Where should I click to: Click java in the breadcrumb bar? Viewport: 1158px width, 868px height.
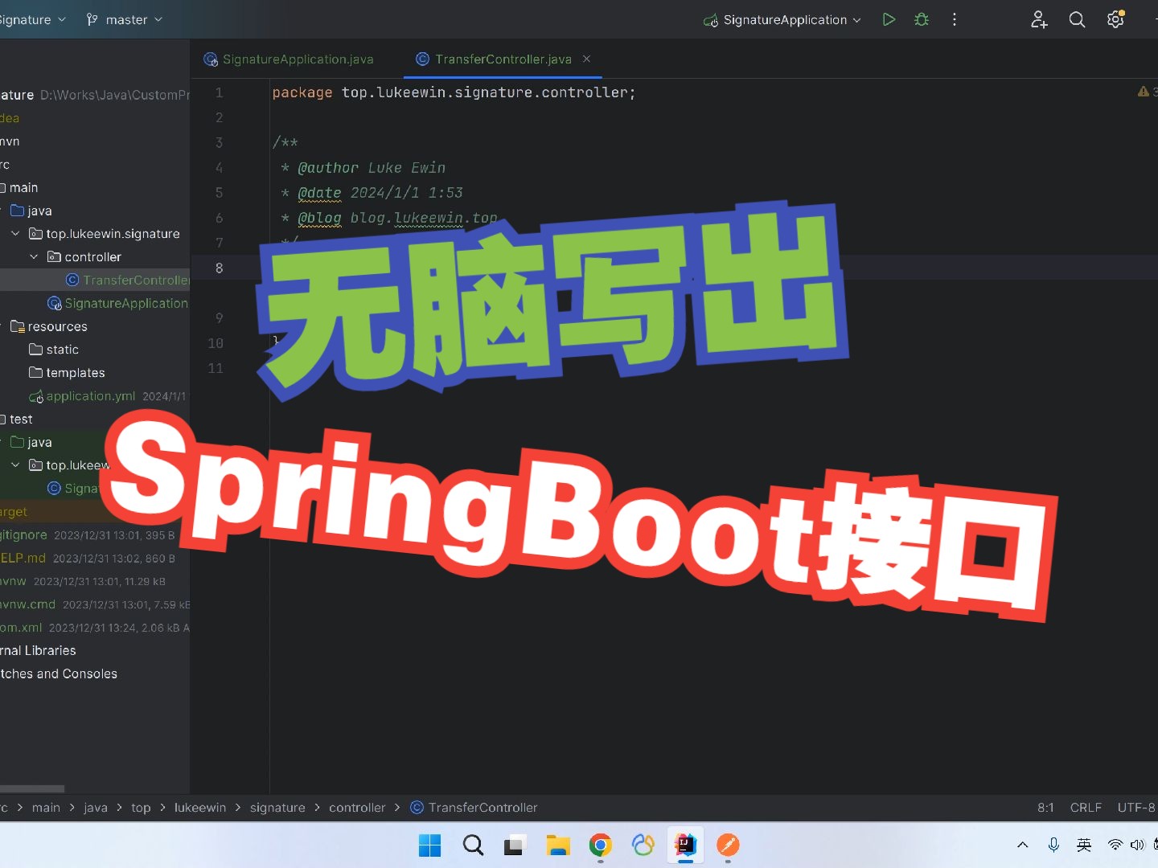(x=96, y=808)
